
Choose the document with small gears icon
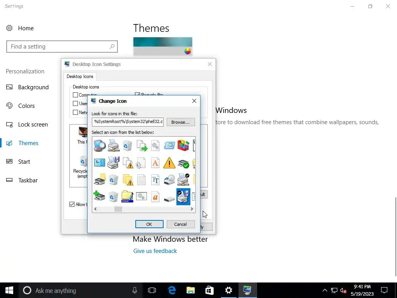click(x=155, y=146)
